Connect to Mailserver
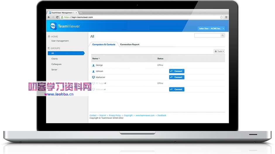Image resolution: width=275 pixels, height=154 pixels. [x=177, y=77]
